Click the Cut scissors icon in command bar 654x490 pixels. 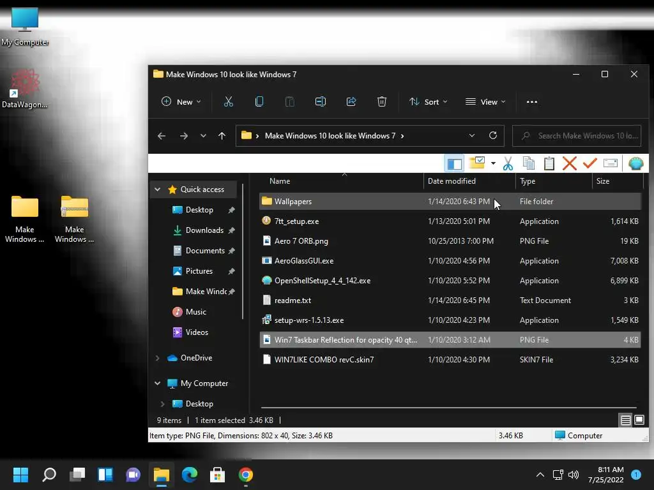click(x=228, y=101)
